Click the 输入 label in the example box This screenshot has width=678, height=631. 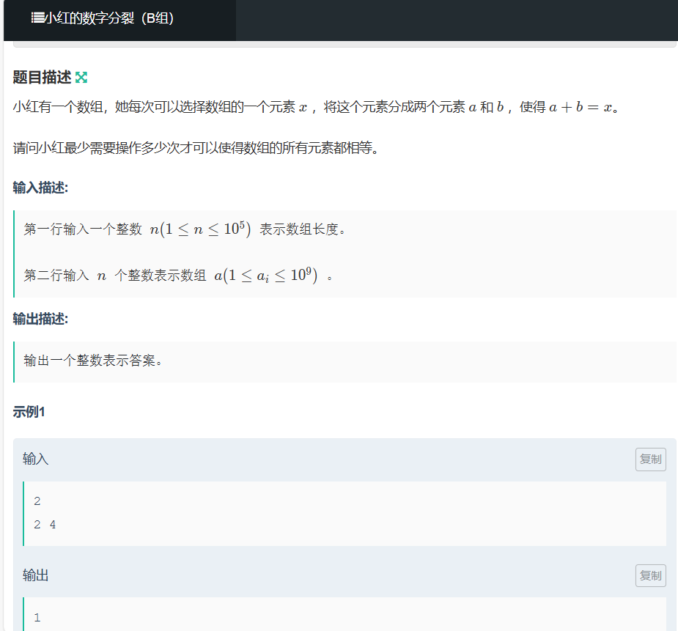35,459
